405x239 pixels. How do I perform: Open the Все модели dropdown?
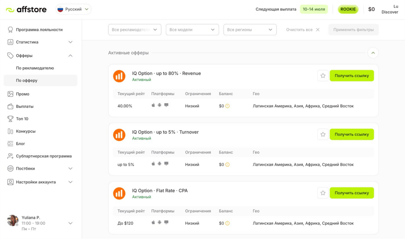[192, 30]
